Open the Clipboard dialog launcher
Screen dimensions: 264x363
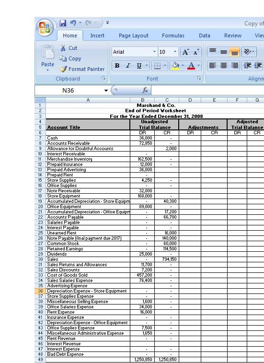click(x=104, y=79)
